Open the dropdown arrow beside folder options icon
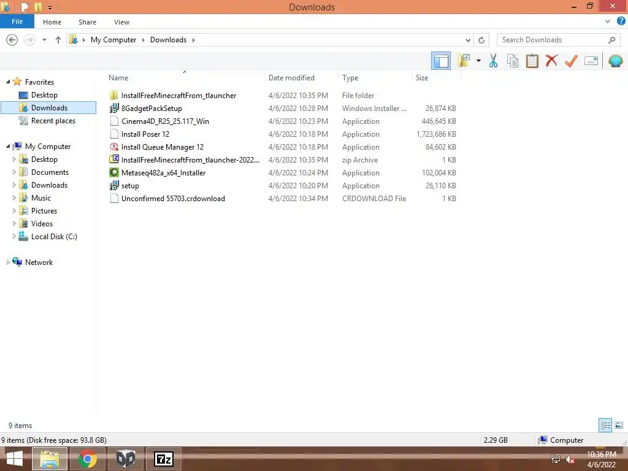Screen dimensions: 628x471 (x=478, y=61)
